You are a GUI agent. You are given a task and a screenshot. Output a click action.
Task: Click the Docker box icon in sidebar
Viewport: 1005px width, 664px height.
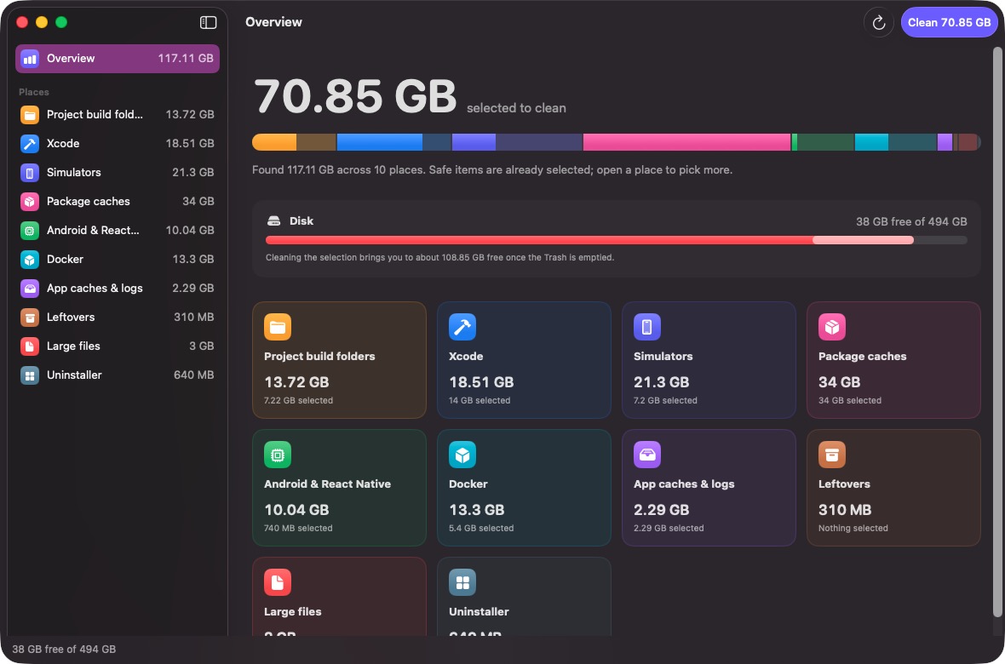[x=30, y=259]
